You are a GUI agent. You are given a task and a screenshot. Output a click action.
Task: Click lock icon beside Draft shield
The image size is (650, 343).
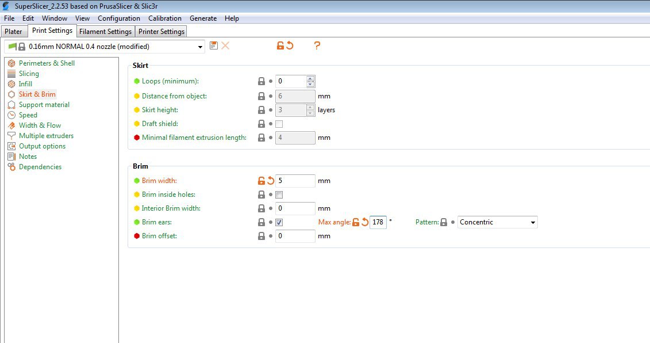261,124
